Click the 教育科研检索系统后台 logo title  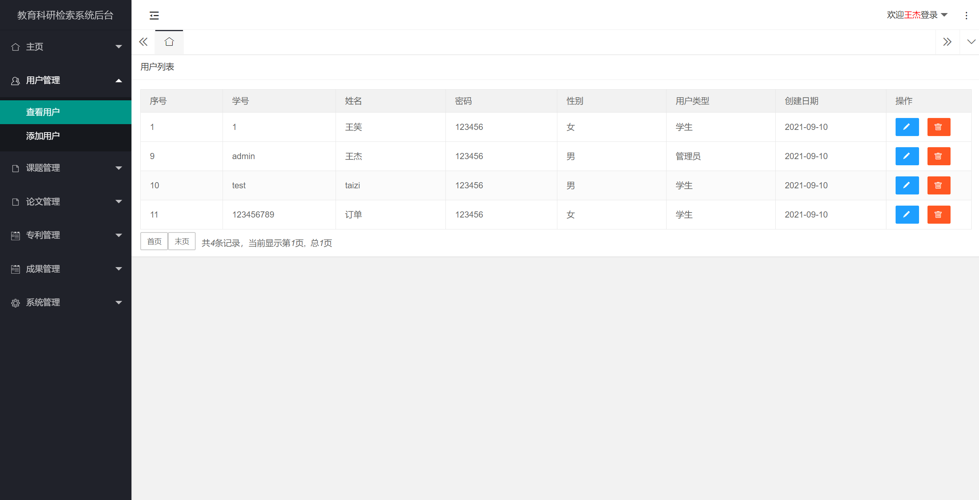coord(65,15)
